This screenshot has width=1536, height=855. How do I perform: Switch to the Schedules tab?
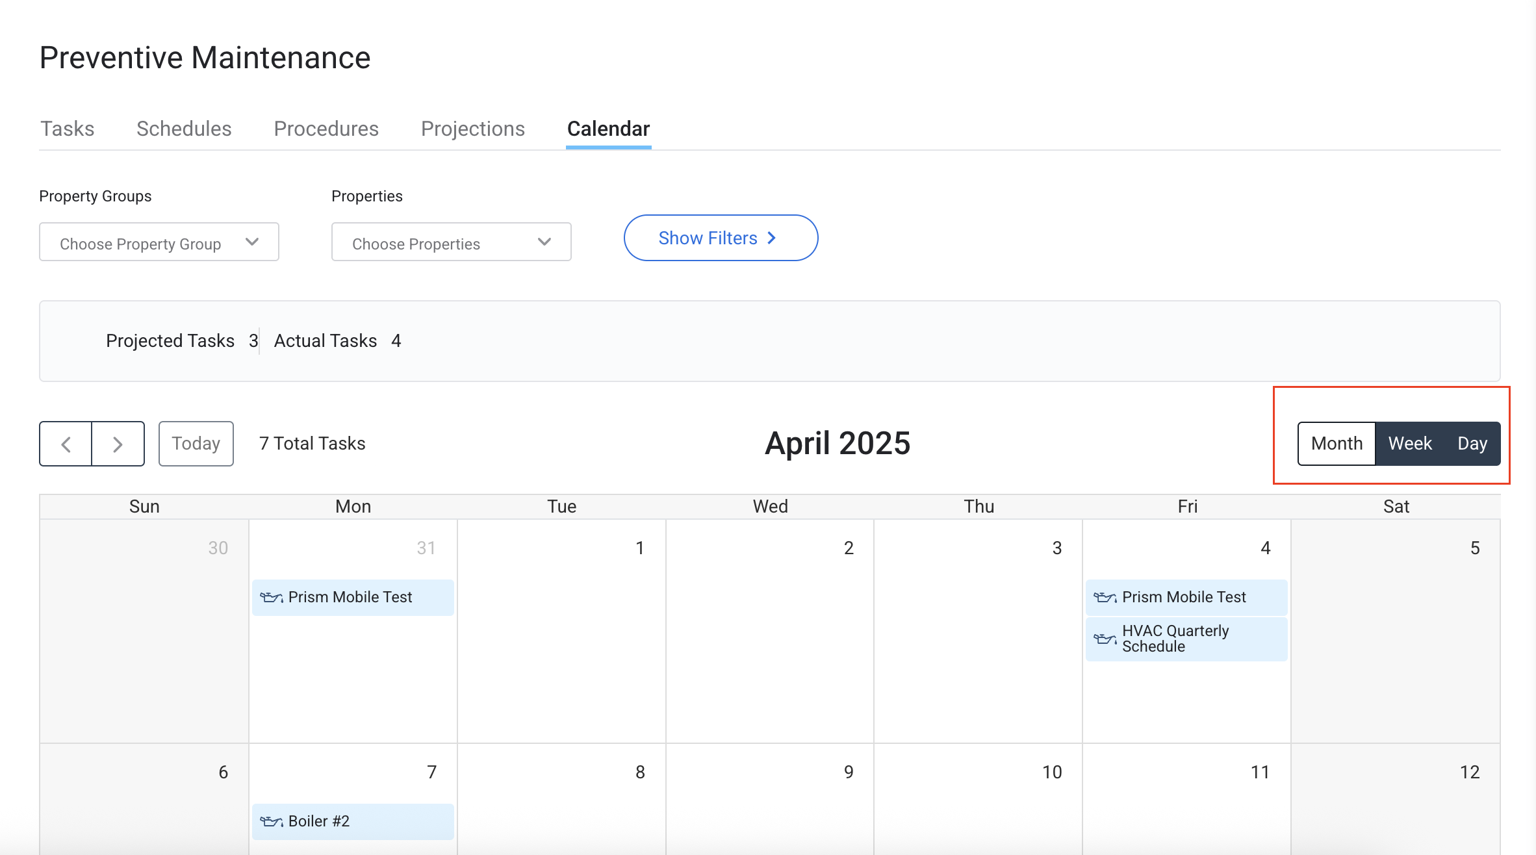[184, 129]
